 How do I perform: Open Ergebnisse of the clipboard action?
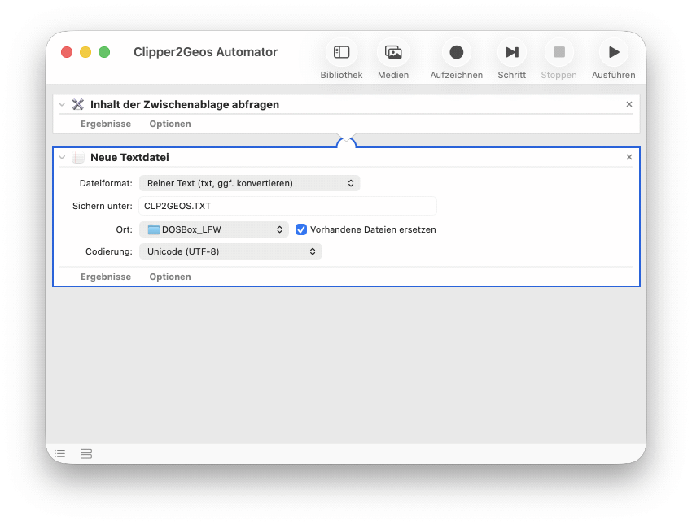tap(105, 124)
